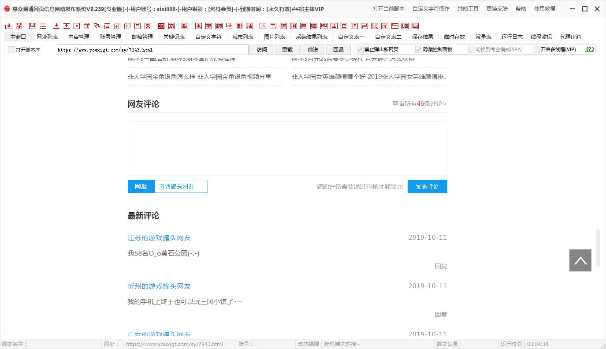
Task: Click 回复 under the 忻州 comment
Action: point(441,315)
